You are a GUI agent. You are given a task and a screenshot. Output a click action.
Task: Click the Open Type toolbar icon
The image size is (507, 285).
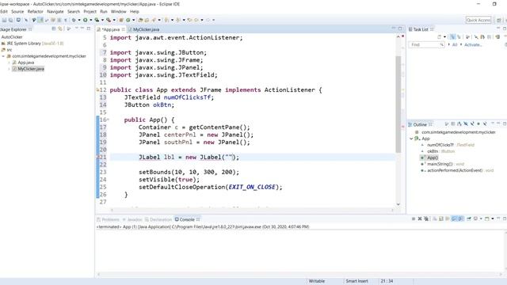pyautogui.click(x=140, y=20)
